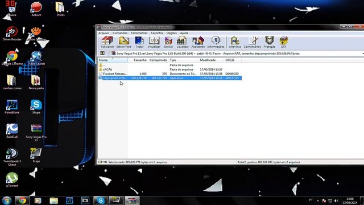Open the Comandos menu
Screen dimensions: 364x205
[x=120, y=33]
